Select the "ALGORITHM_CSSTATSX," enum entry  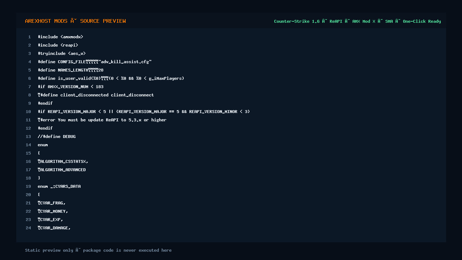click(x=63, y=161)
